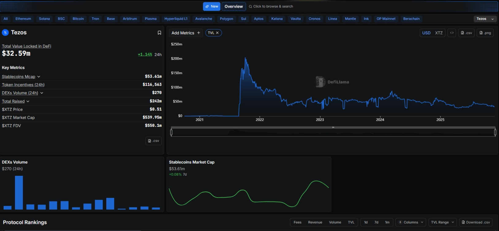Switch chart denomination to USD
The width and height of the screenshot is (499, 231).
click(426, 33)
